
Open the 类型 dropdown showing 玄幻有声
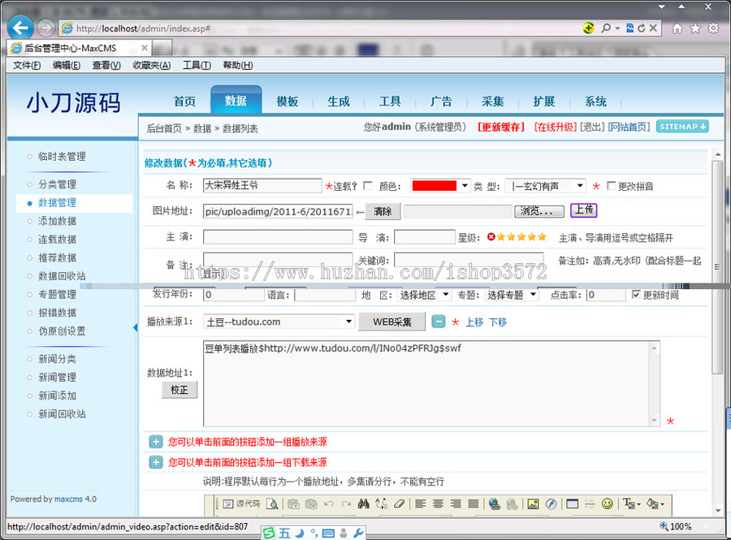click(x=546, y=186)
